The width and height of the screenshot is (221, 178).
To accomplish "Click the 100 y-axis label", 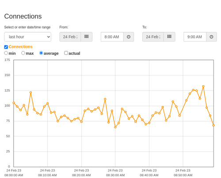I will (7, 106).
